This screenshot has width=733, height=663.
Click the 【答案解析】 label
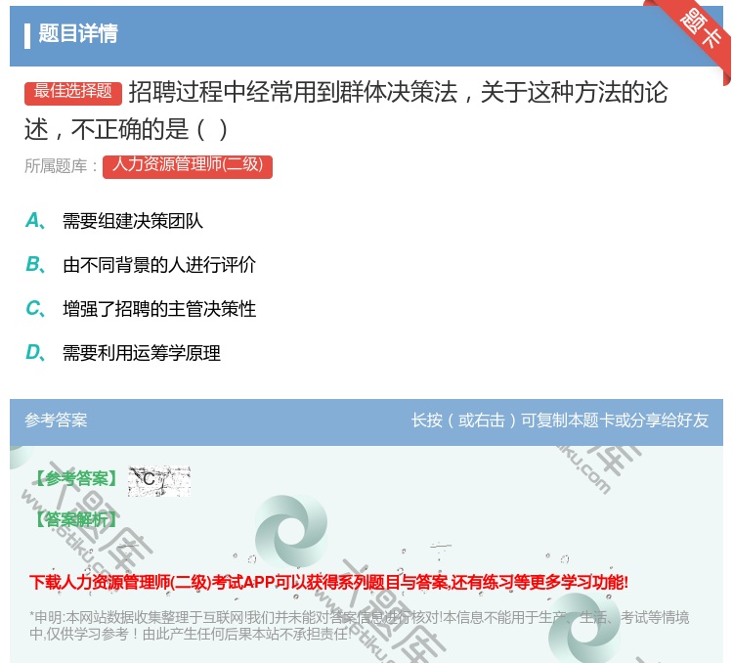click(x=77, y=519)
